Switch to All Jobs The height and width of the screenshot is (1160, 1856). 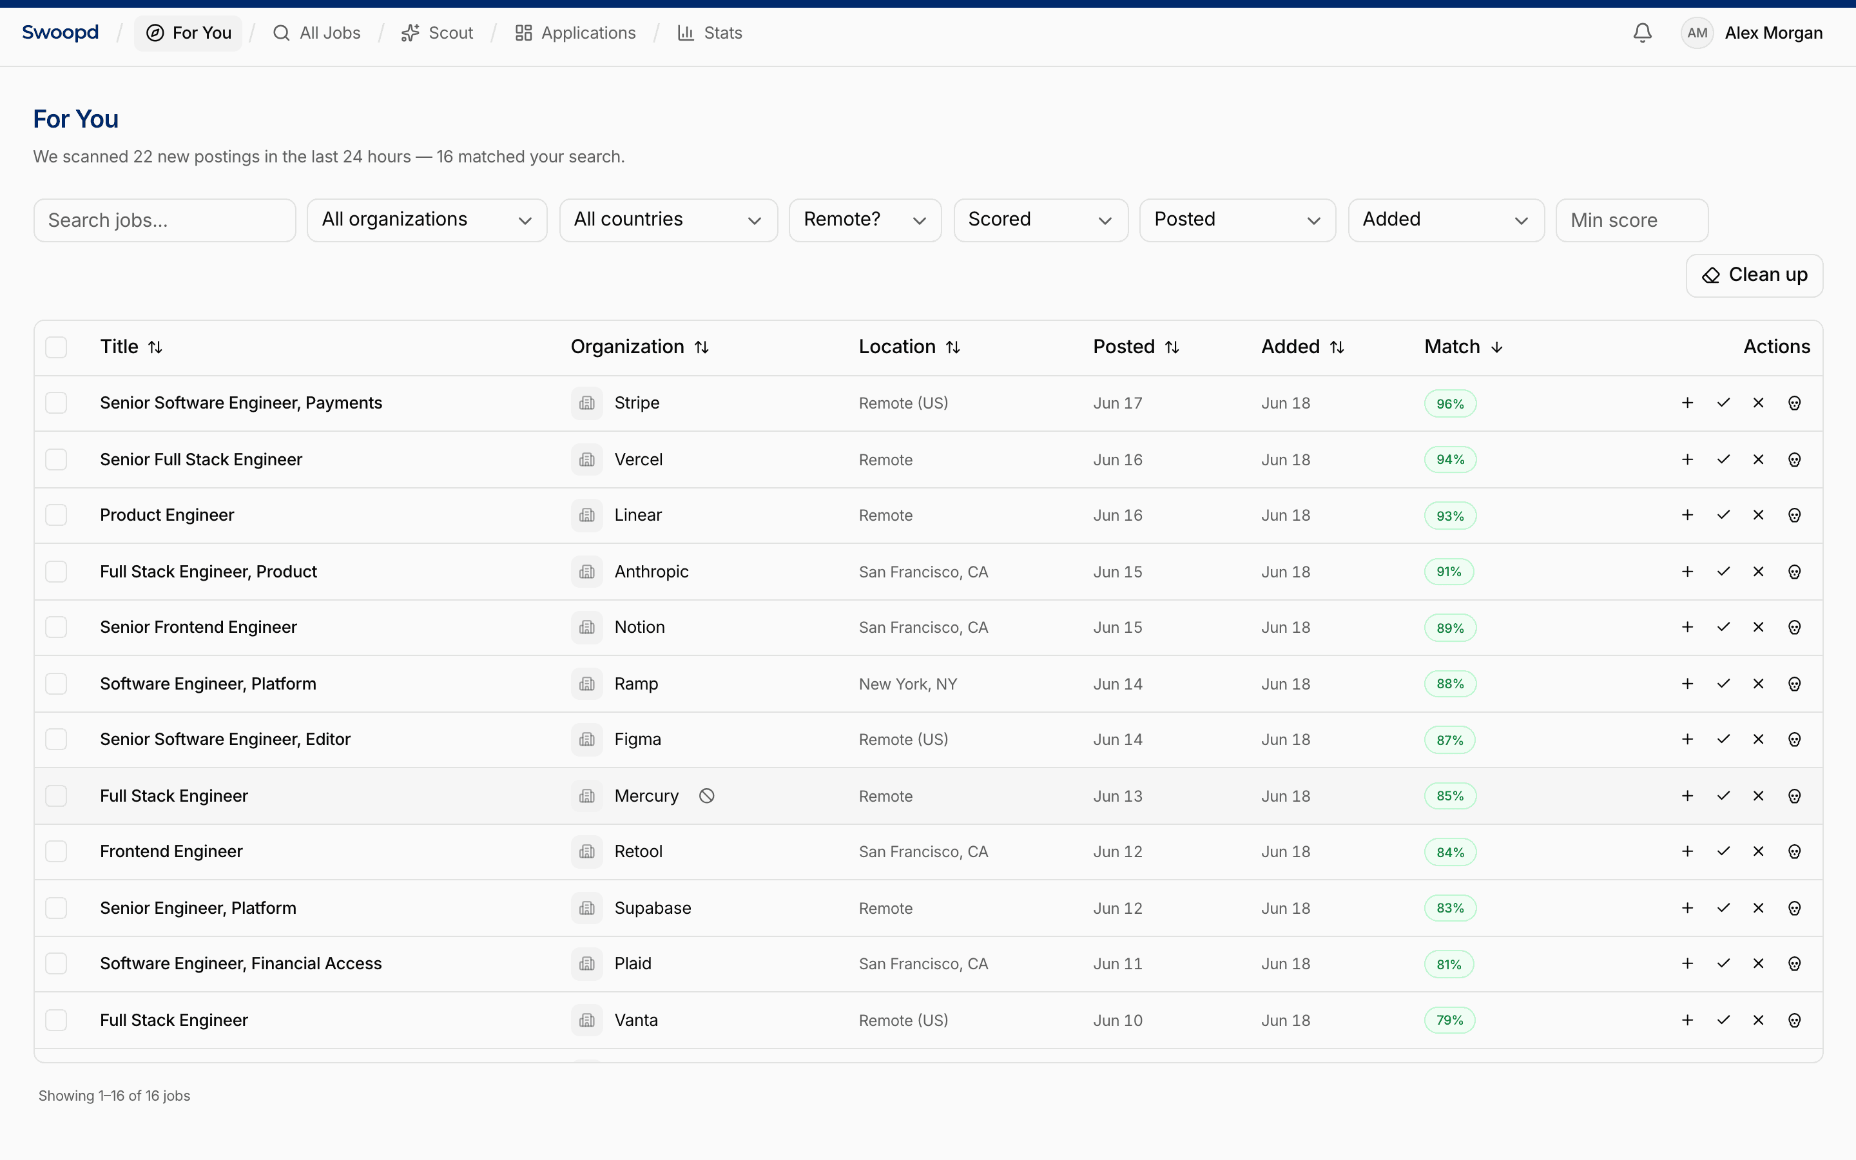tap(317, 33)
